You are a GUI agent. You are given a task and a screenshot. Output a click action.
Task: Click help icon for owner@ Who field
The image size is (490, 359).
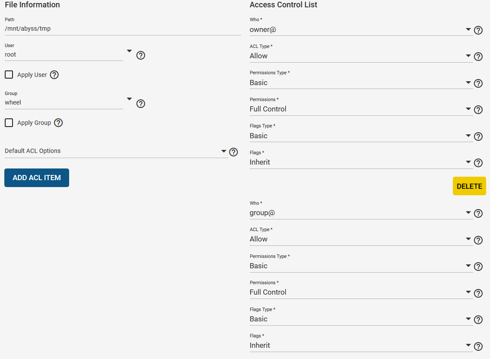[x=478, y=30]
